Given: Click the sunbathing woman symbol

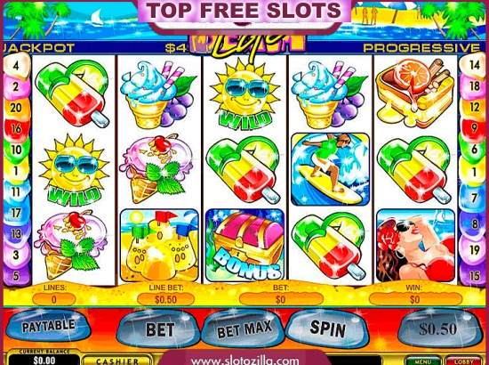Looking at the screenshot, I should [x=415, y=246].
